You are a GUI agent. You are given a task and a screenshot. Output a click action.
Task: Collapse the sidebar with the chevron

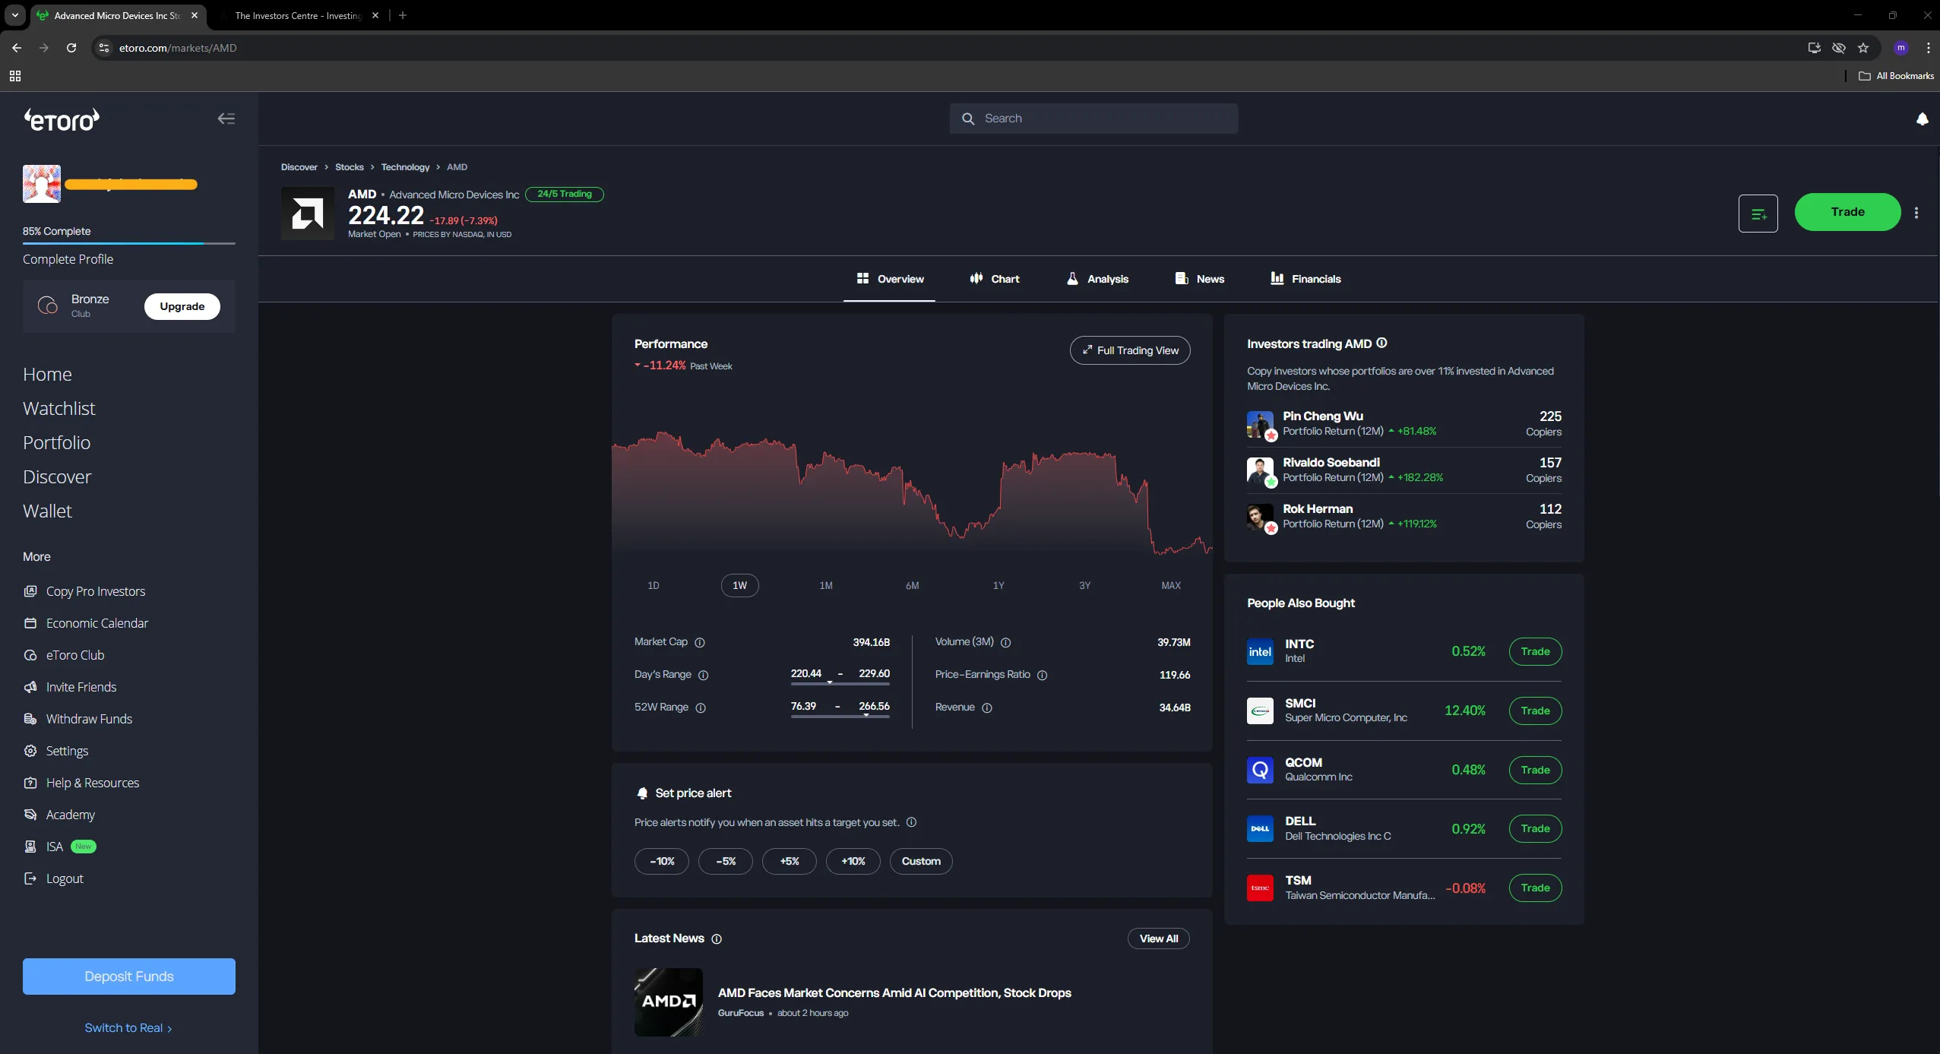(224, 118)
